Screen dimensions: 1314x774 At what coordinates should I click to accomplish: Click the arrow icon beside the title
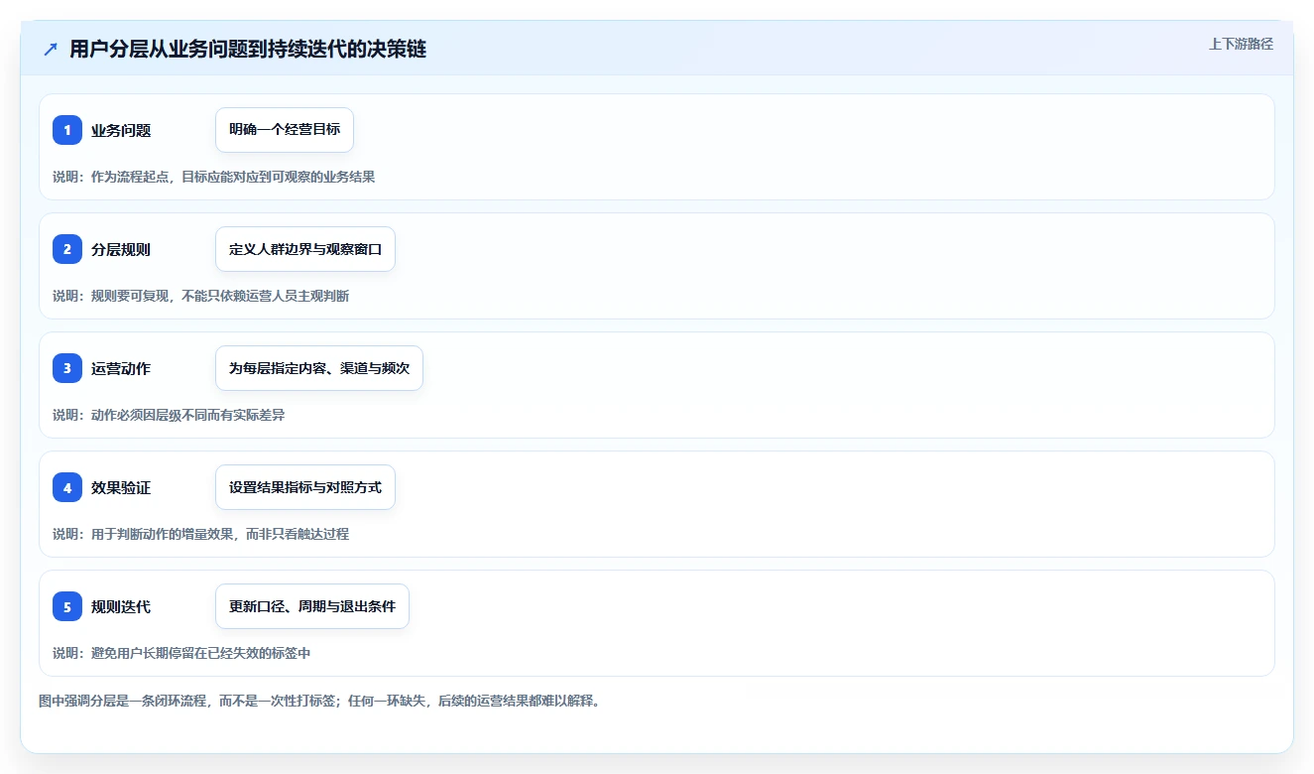click(51, 50)
